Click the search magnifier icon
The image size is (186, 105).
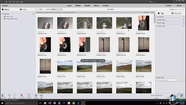coord(151,2)
